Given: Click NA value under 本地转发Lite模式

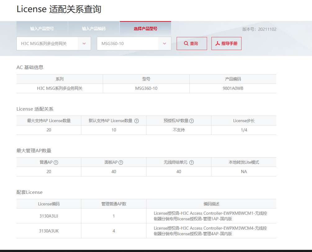Looking at the screenshot, I should pos(244,172).
